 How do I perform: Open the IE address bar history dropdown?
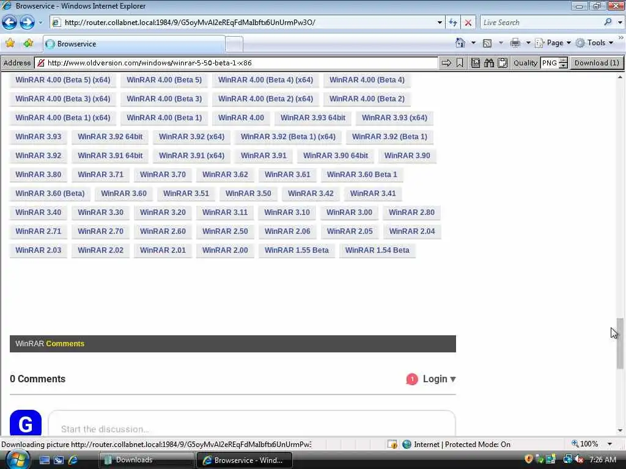tap(440, 23)
